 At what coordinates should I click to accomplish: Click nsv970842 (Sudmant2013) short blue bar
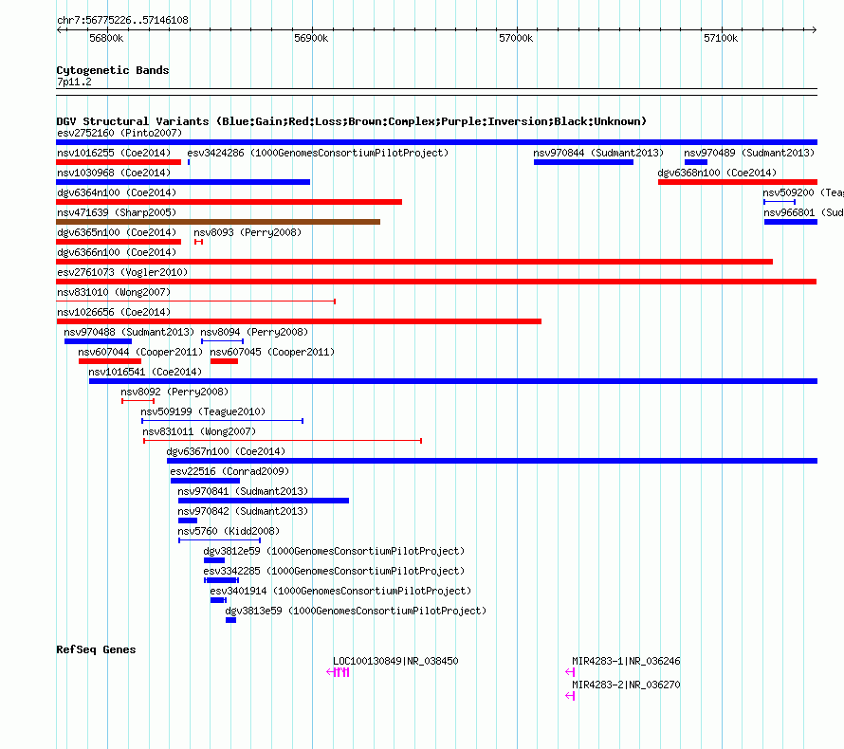188,521
